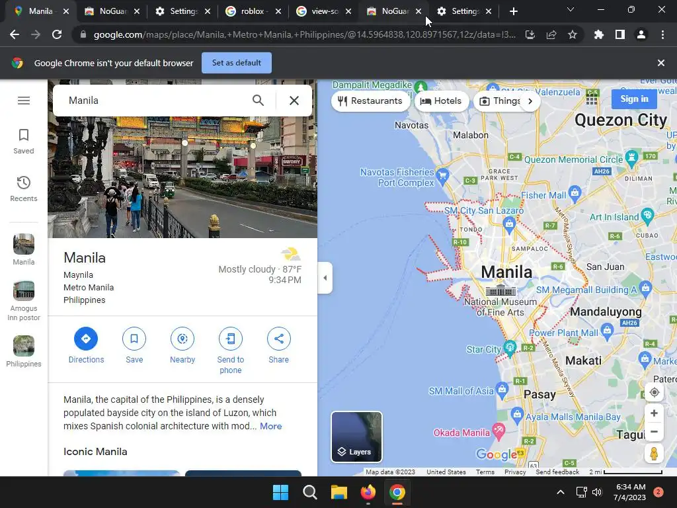This screenshot has height=508, width=677.
Task: Dismiss the default browser infobar
Action: [661, 63]
